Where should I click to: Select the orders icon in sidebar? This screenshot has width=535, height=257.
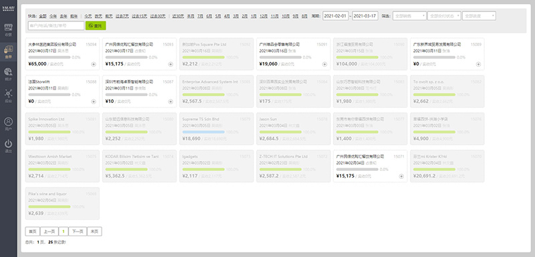(8, 50)
